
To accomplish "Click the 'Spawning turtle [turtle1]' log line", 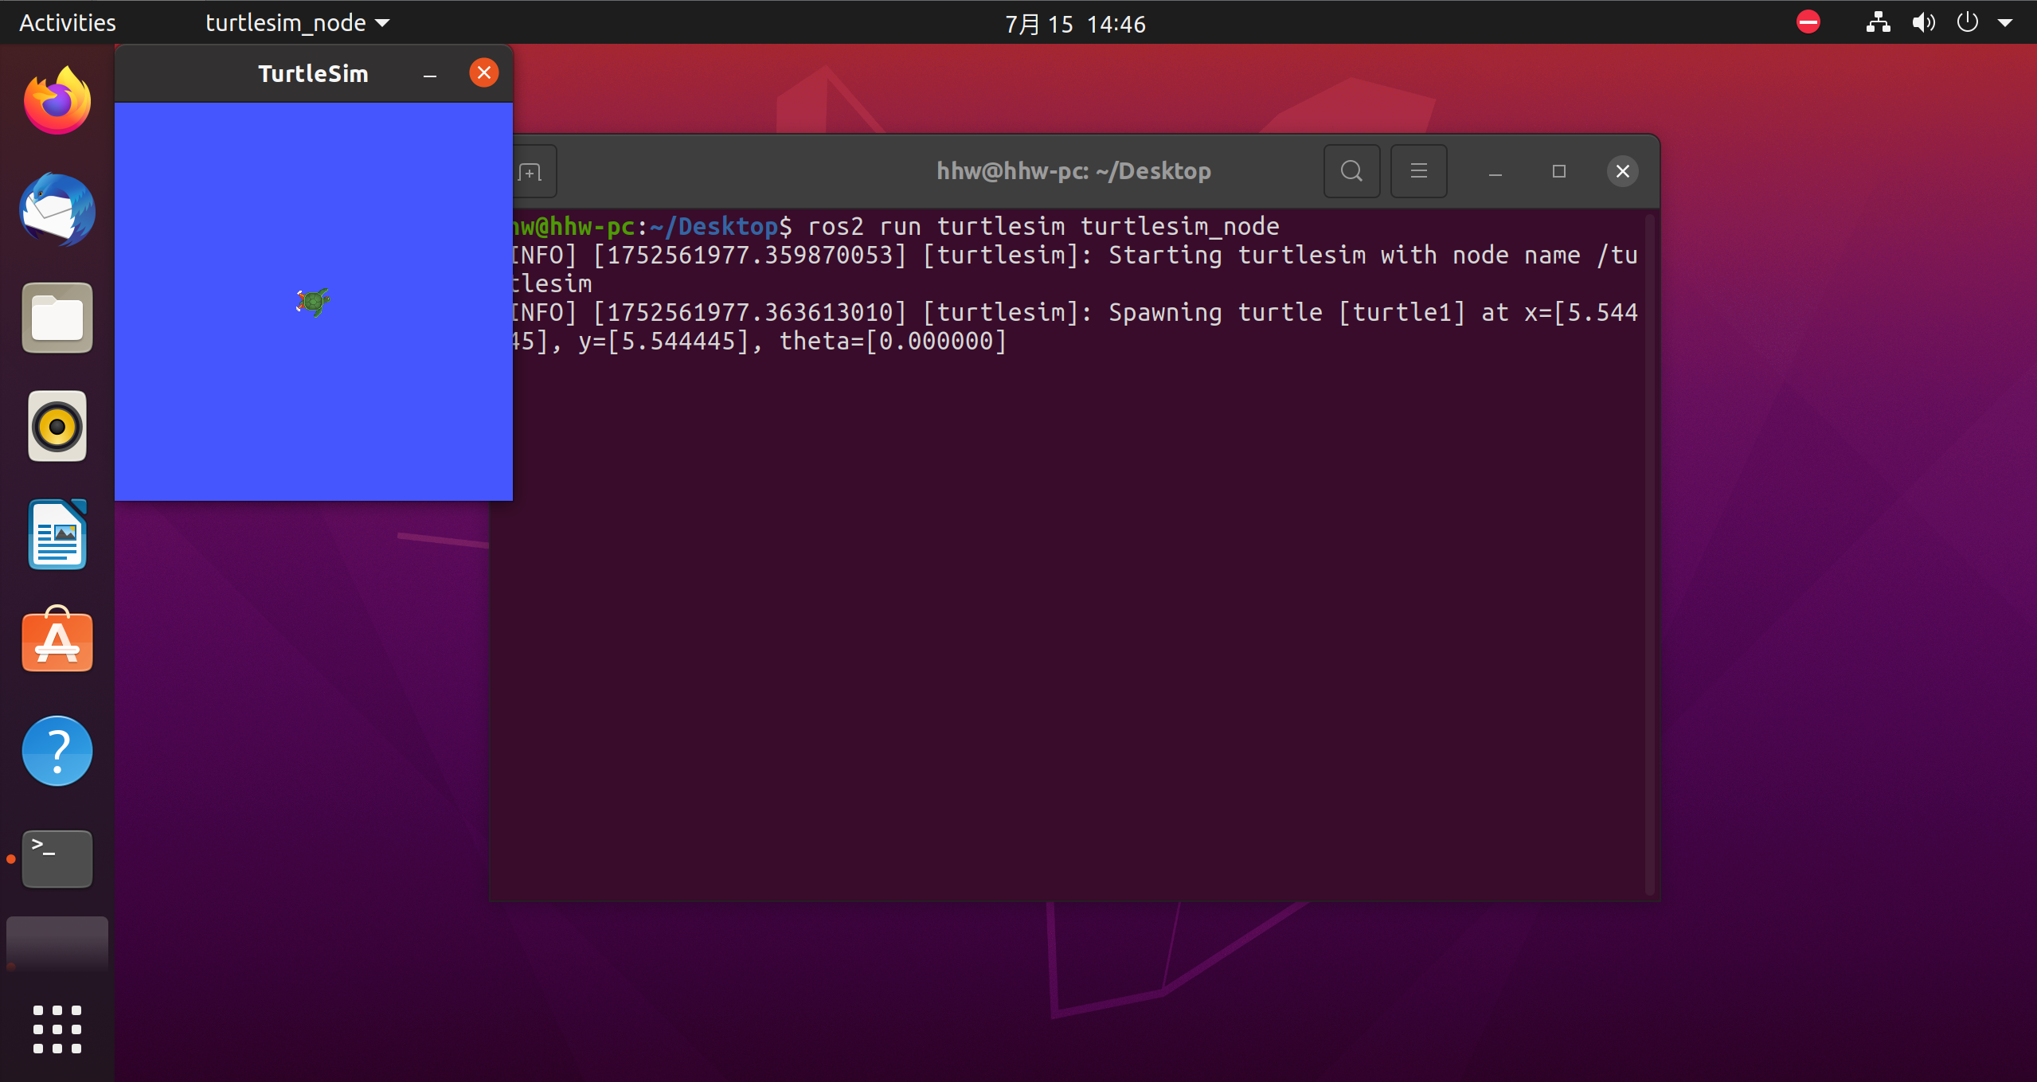I will pyautogui.click(x=1287, y=312).
